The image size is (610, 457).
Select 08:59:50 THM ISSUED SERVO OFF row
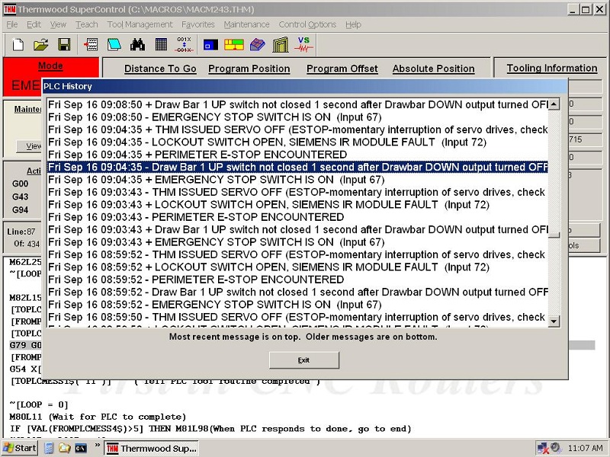tap(297, 317)
